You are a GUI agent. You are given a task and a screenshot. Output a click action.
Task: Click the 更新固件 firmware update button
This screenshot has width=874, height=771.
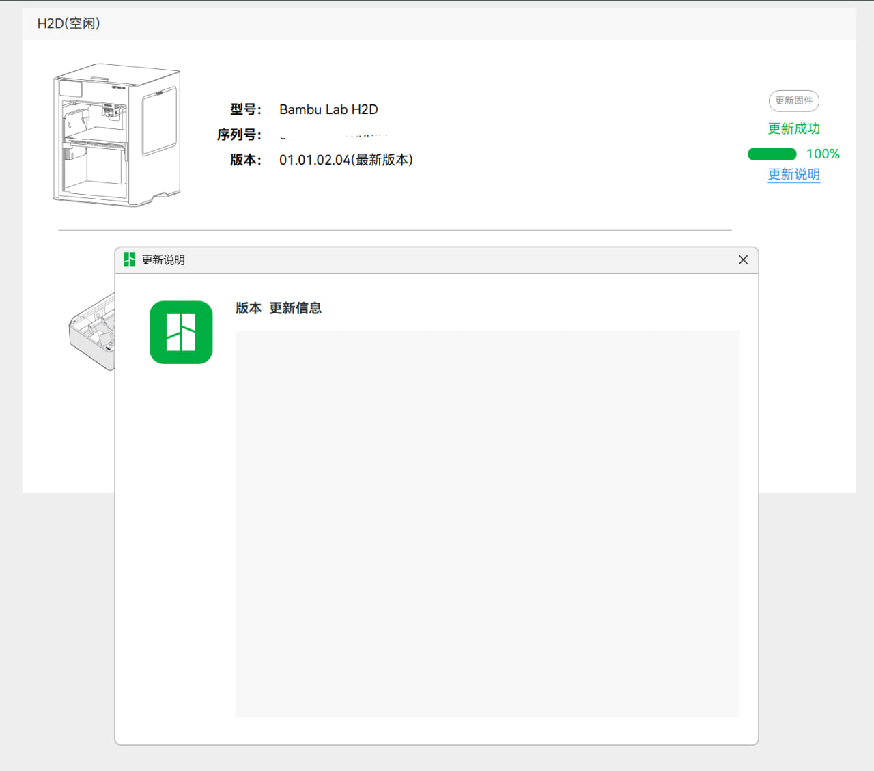[793, 101]
